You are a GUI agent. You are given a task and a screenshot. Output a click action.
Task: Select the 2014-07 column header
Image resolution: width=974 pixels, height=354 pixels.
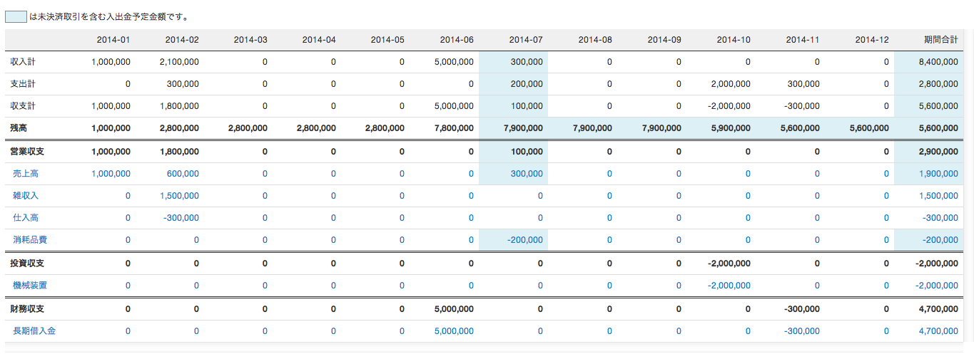point(526,40)
